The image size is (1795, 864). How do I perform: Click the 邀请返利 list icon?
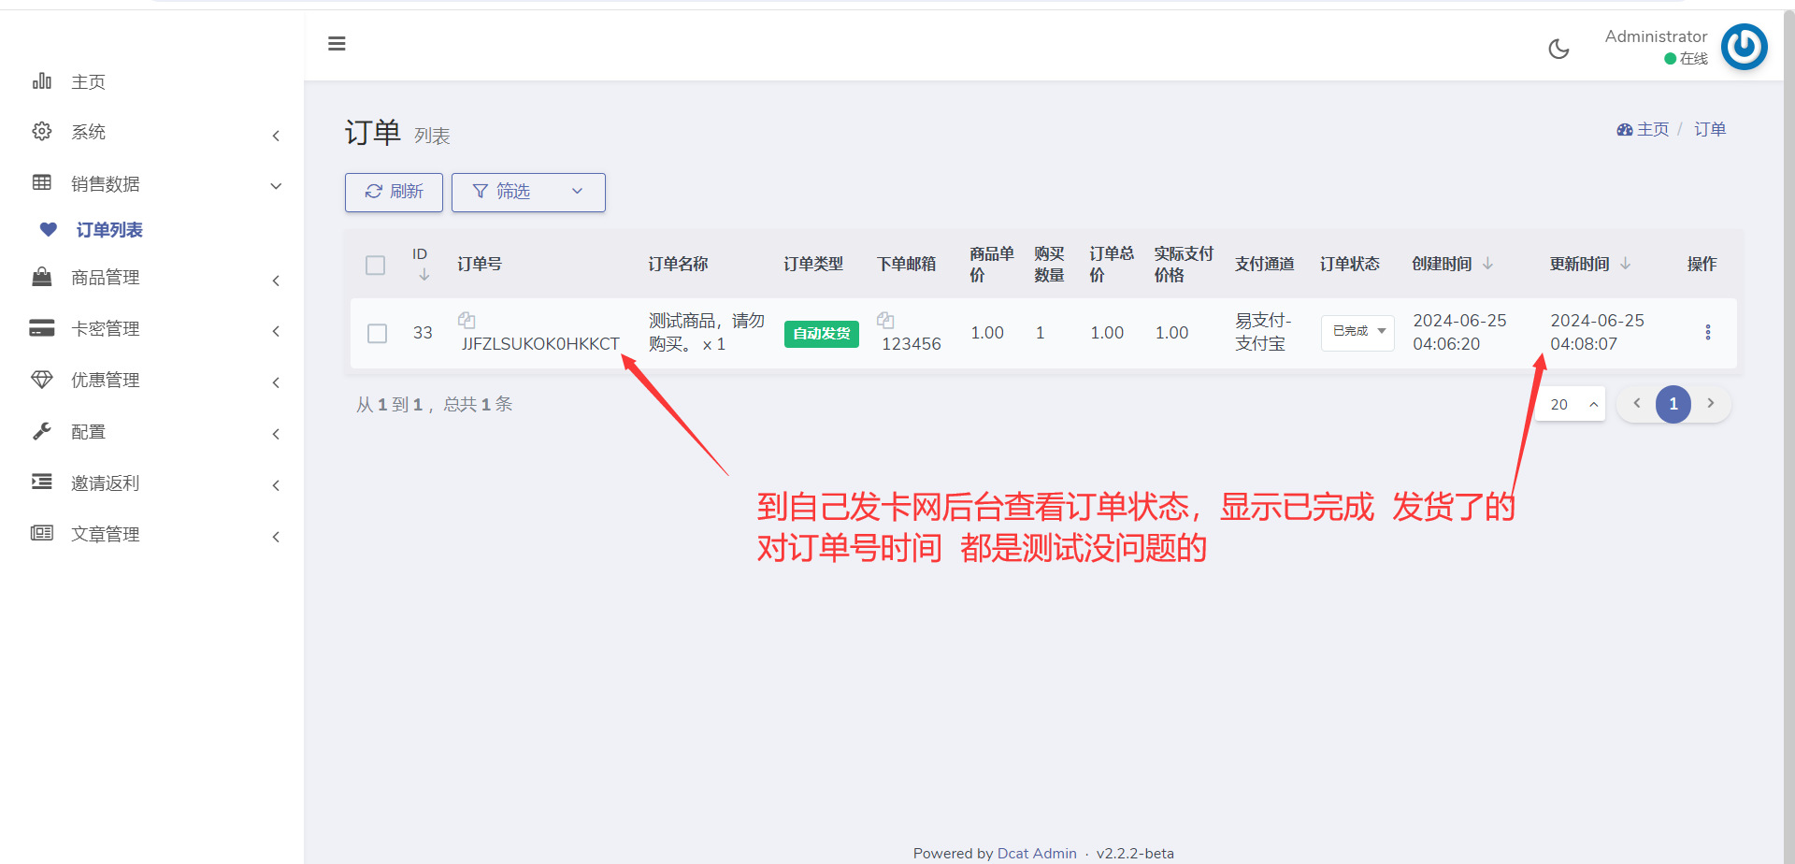pos(42,482)
